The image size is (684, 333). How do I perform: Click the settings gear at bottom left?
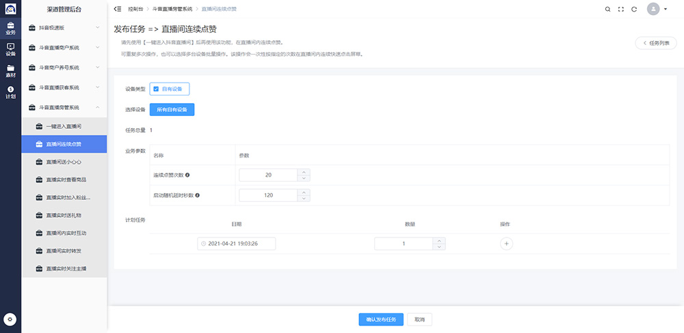(x=10, y=319)
